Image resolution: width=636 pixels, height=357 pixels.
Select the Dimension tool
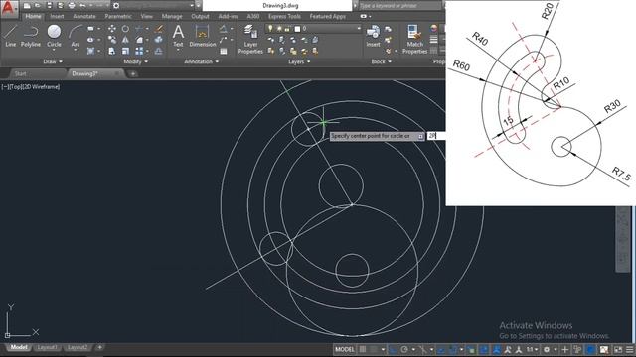pyautogui.click(x=202, y=35)
